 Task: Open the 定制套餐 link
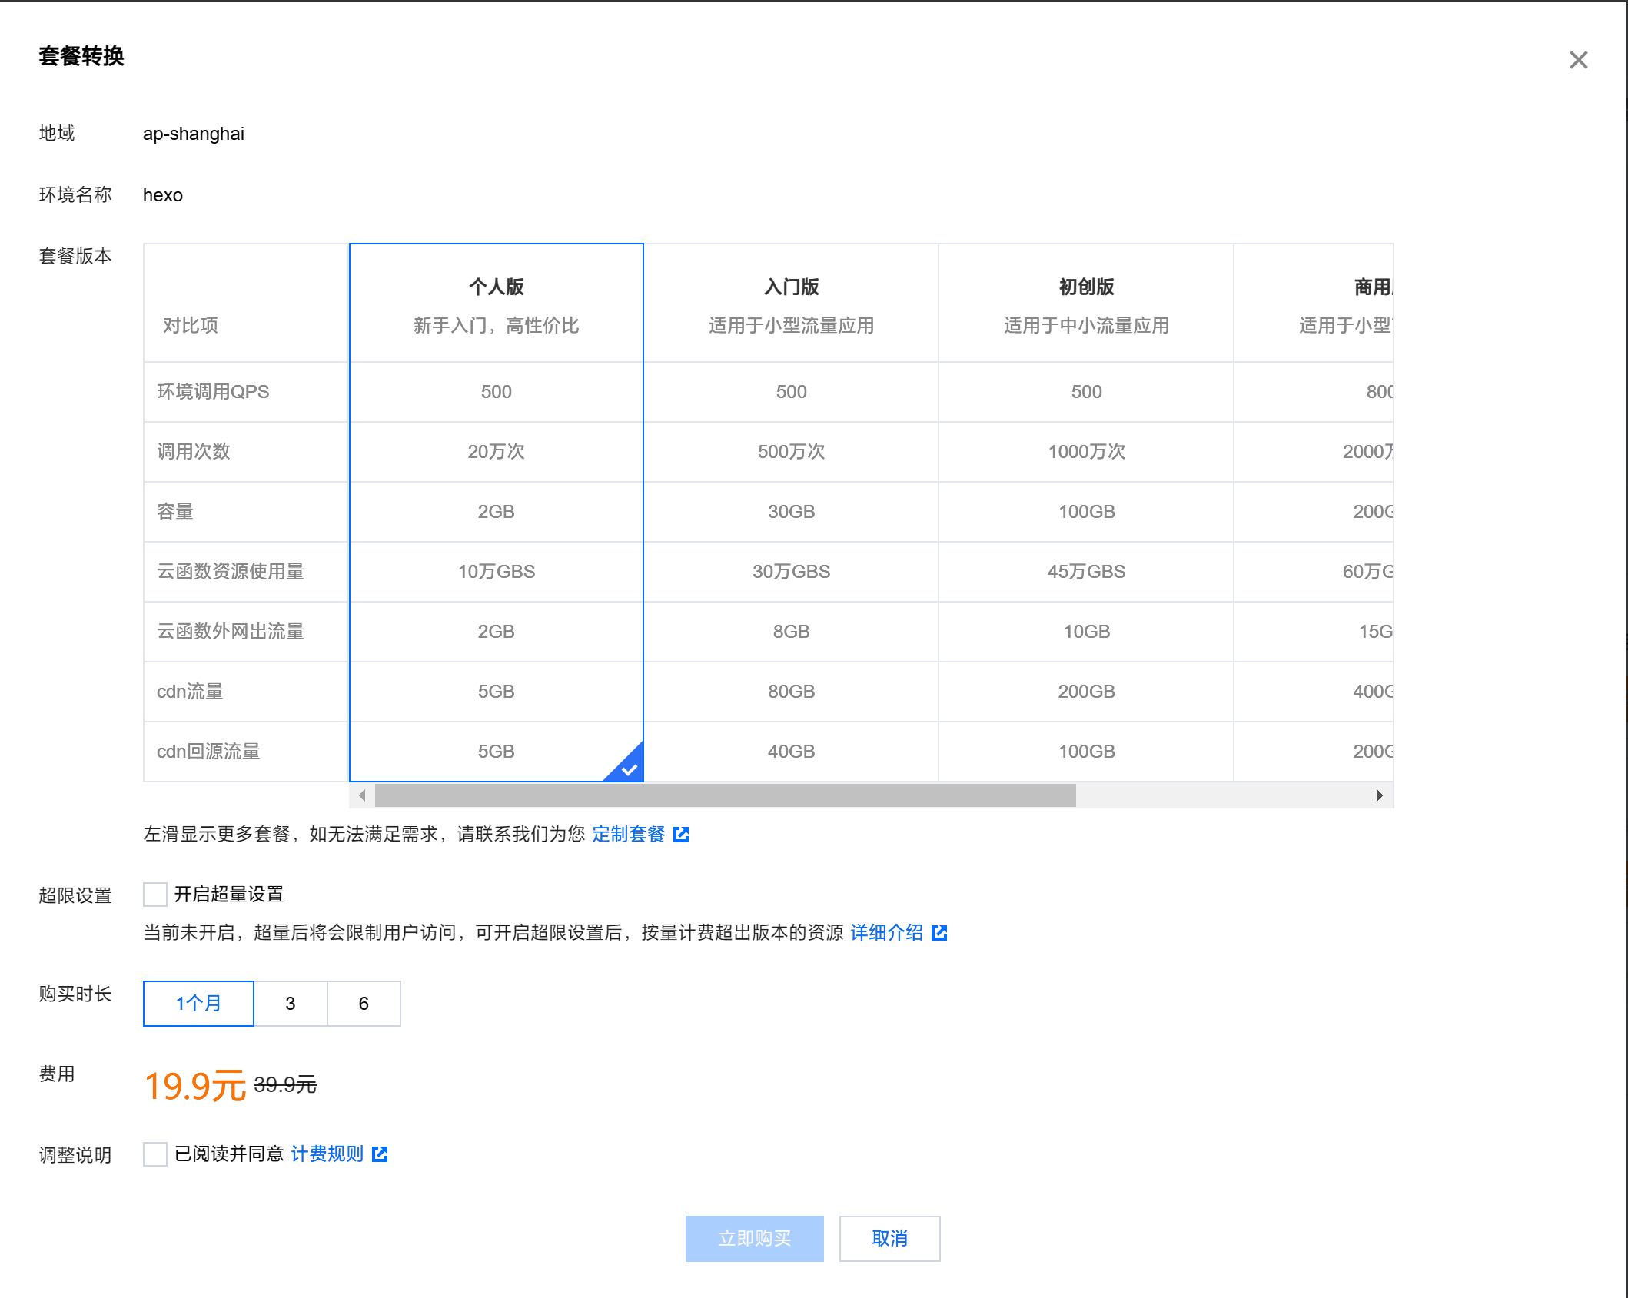(x=629, y=835)
